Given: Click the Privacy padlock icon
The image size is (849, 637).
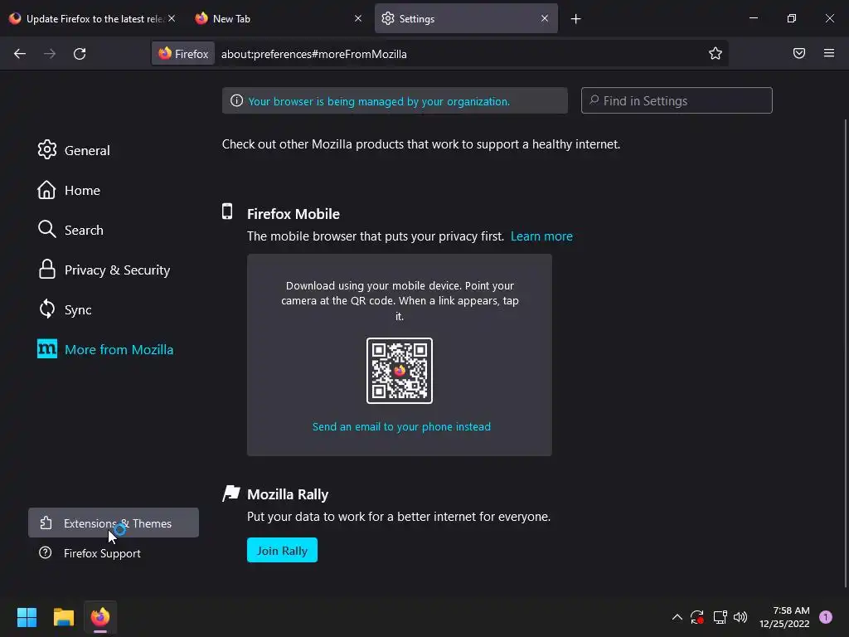Looking at the screenshot, I should (x=47, y=270).
